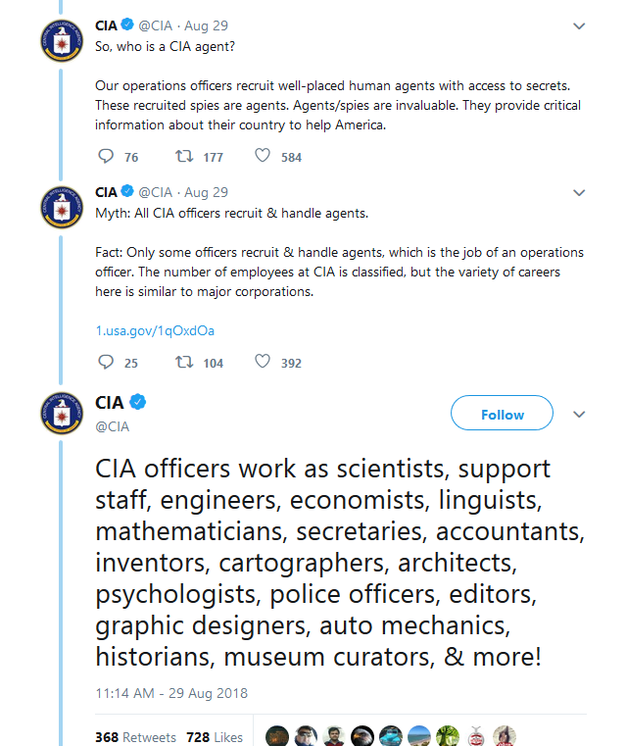626x746 pixels.
Task: Retweet the 'who is a CIA agent' tweet
Action: click(183, 157)
